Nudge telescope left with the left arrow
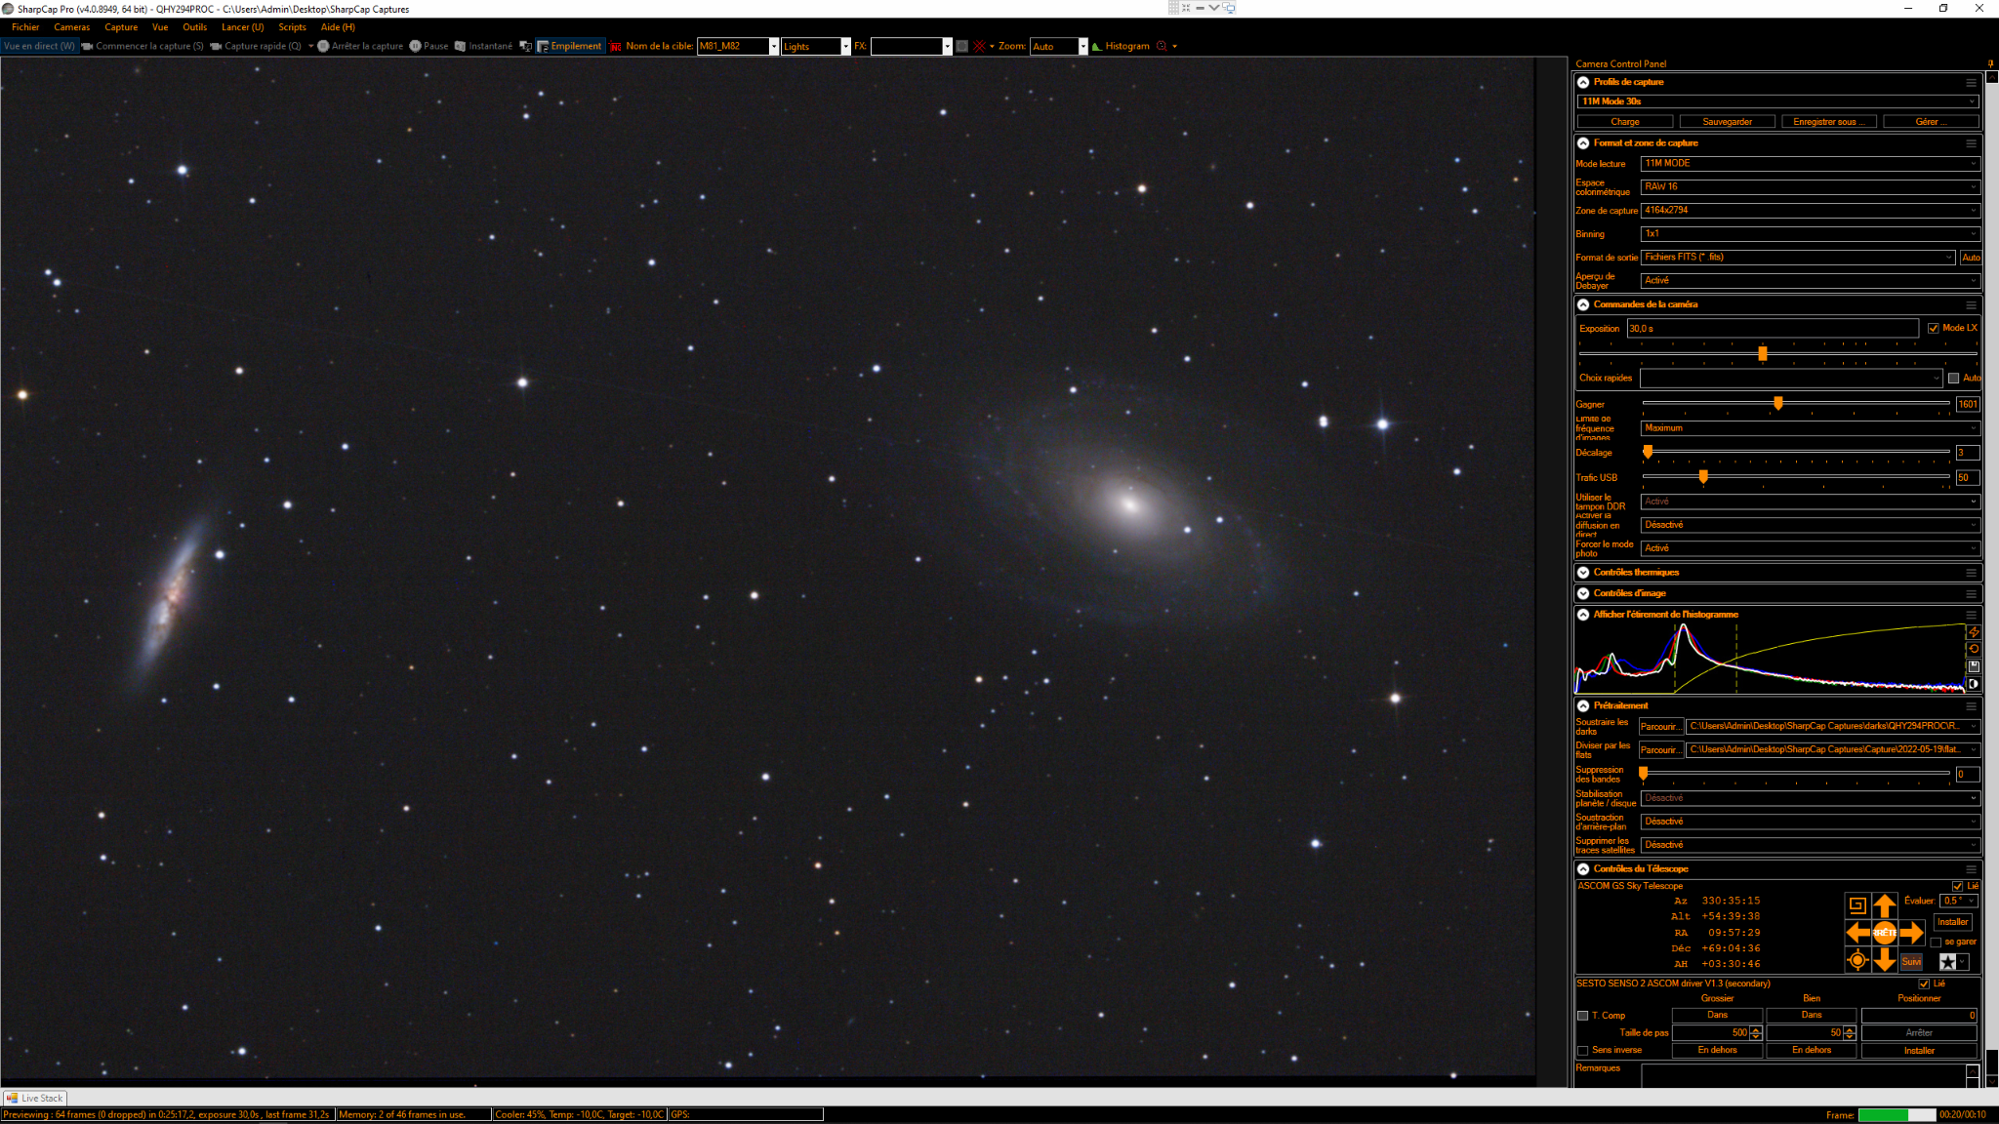The height and width of the screenshot is (1124, 1999). click(x=1857, y=933)
